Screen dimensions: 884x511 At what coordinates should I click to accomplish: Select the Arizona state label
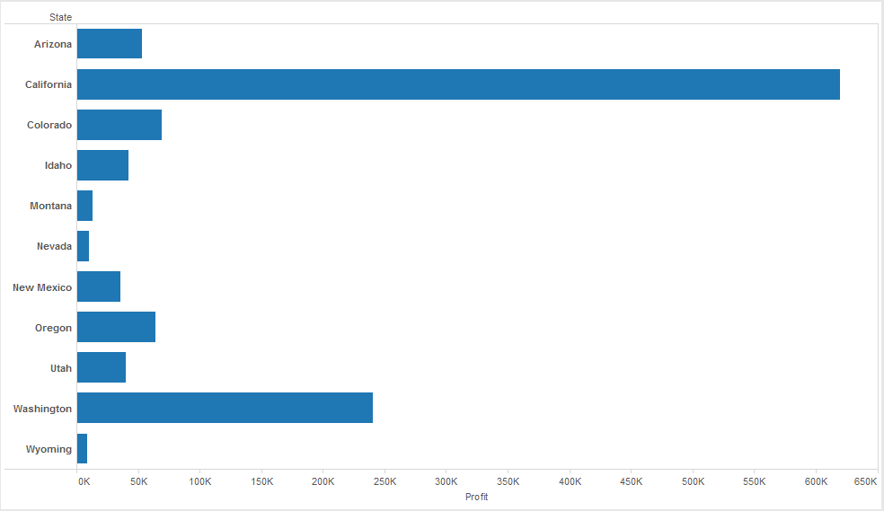[53, 44]
